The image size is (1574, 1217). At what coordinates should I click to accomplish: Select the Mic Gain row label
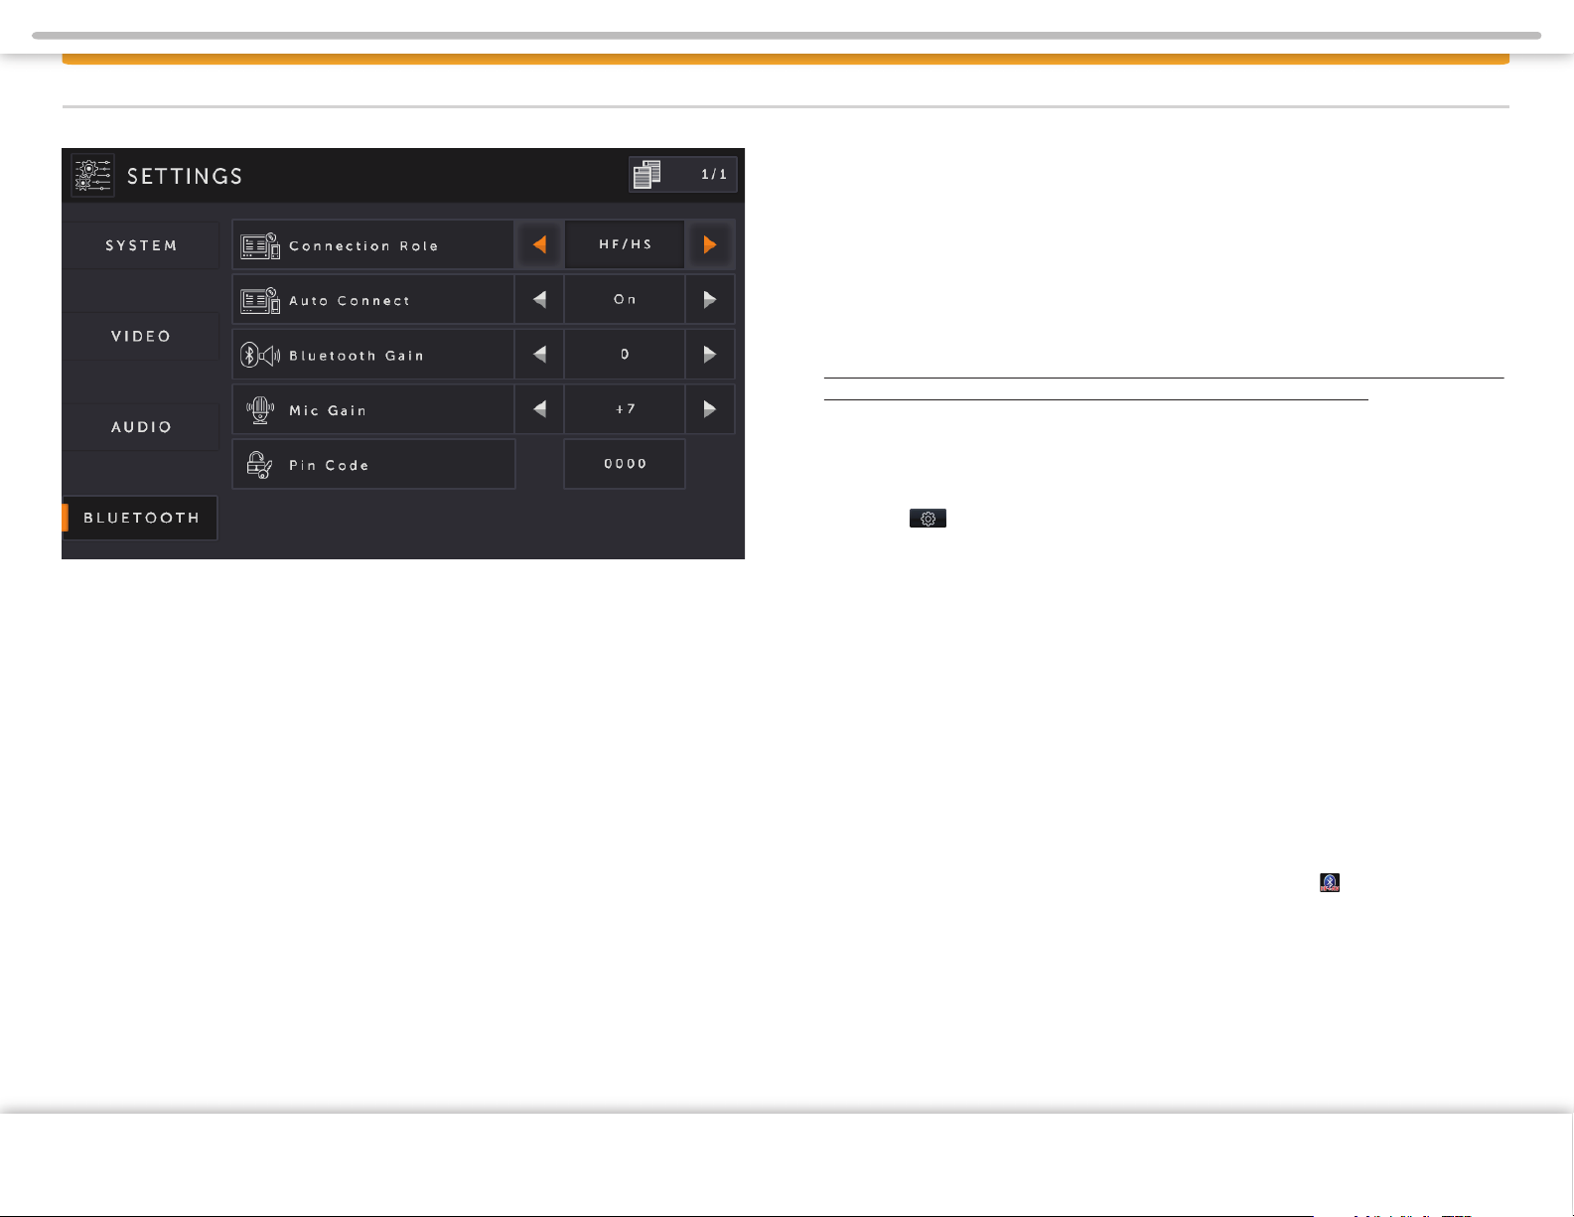coord(328,410)
